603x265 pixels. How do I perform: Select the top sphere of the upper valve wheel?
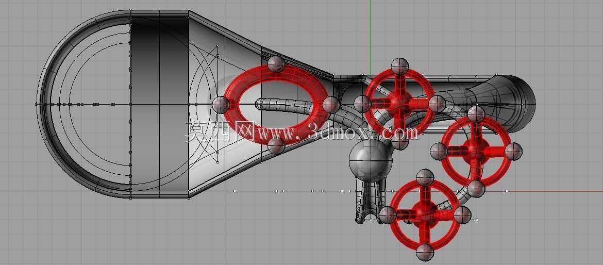tap(400, 67)
